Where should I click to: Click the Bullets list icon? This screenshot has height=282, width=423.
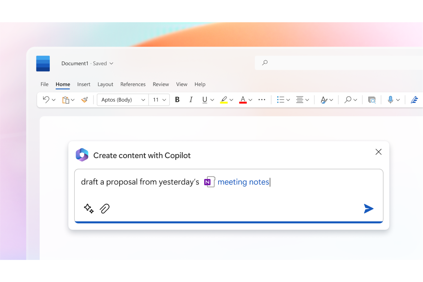281,100
